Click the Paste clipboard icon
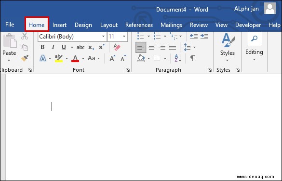 tap(10, 40)
